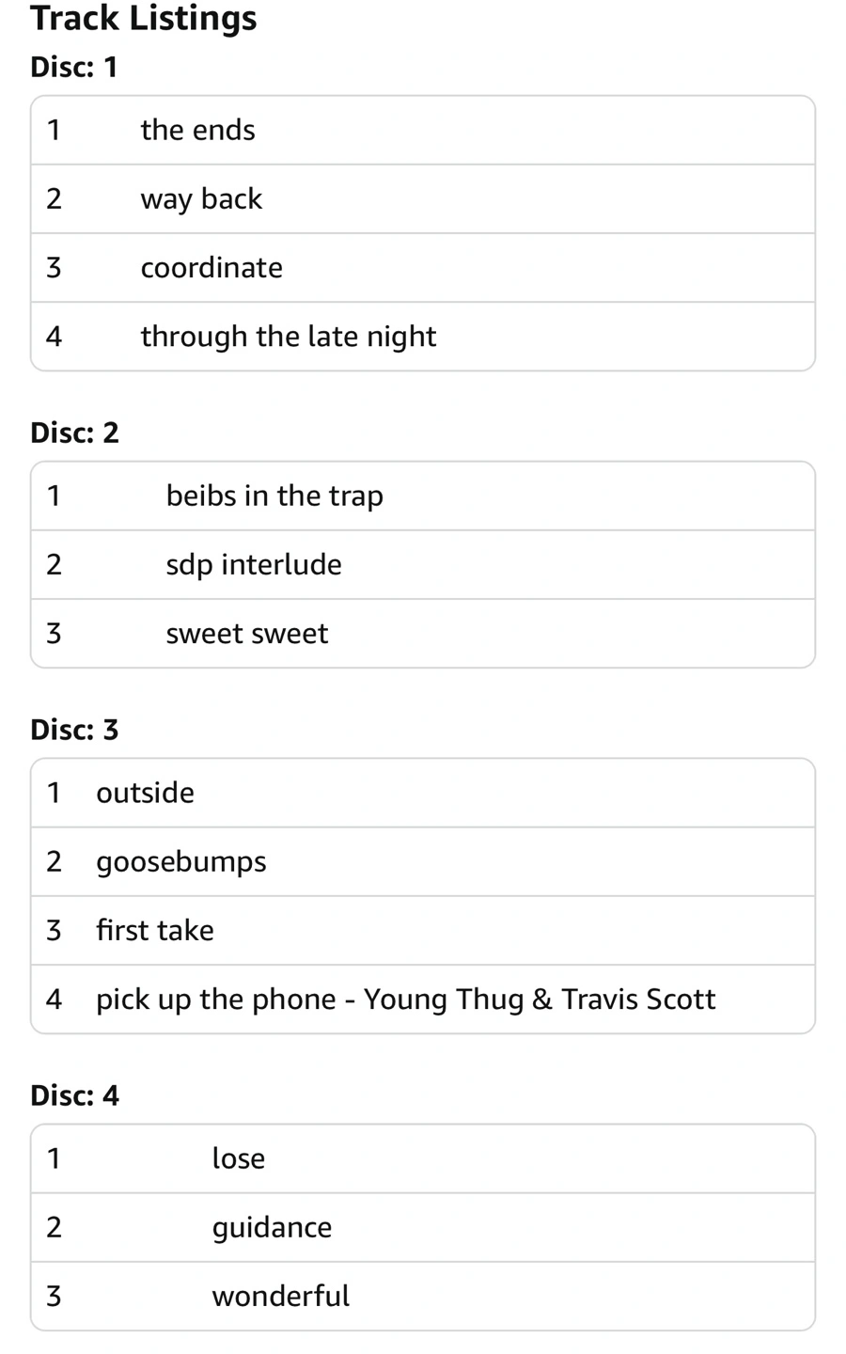Click the "sweet sweet" track row
The width and height of the screenshot is (846, 1354).
[247, 633]
